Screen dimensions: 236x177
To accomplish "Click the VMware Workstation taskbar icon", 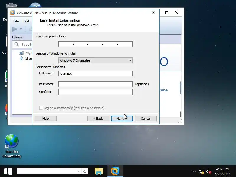I will 115,171.
